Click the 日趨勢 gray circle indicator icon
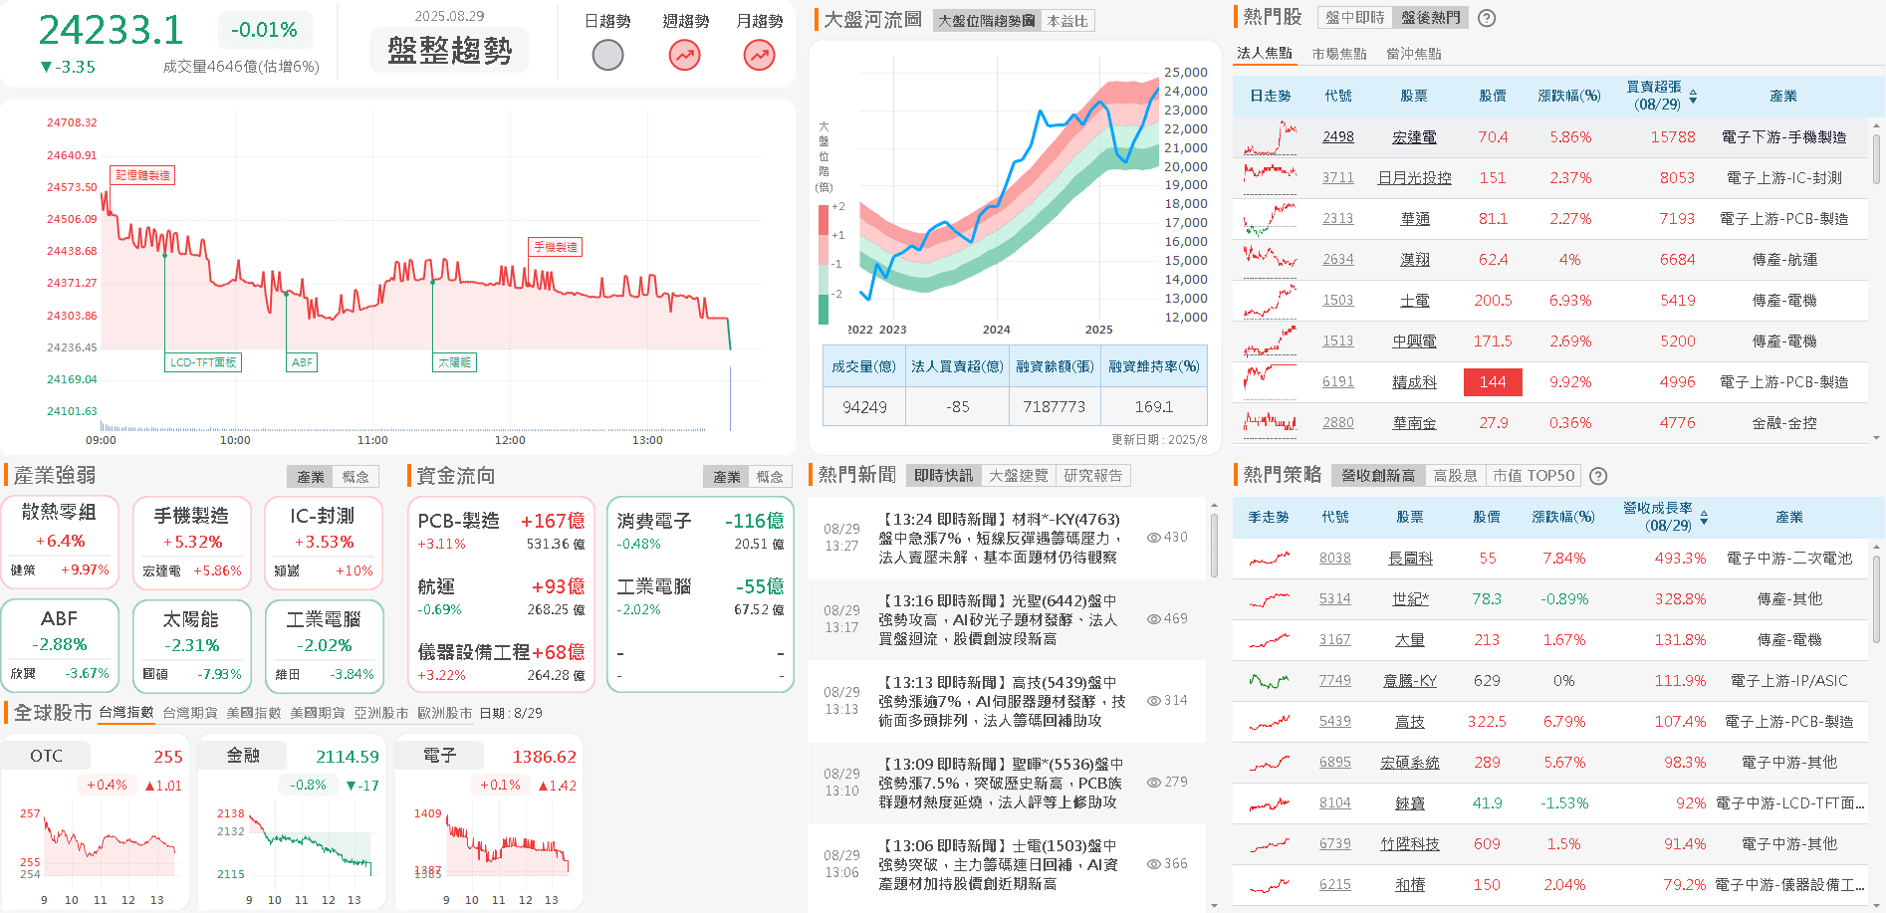The width and height of the screenshot is (1886, 913). coord(607,55)
